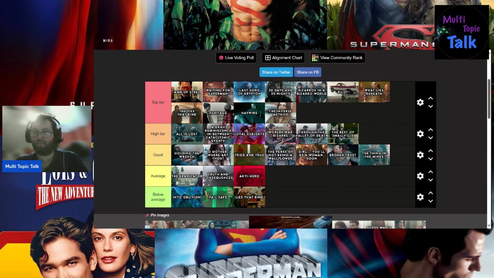Select Through the Valley of Death tile
Screen dimensions: 494x278
pos(312,134)
